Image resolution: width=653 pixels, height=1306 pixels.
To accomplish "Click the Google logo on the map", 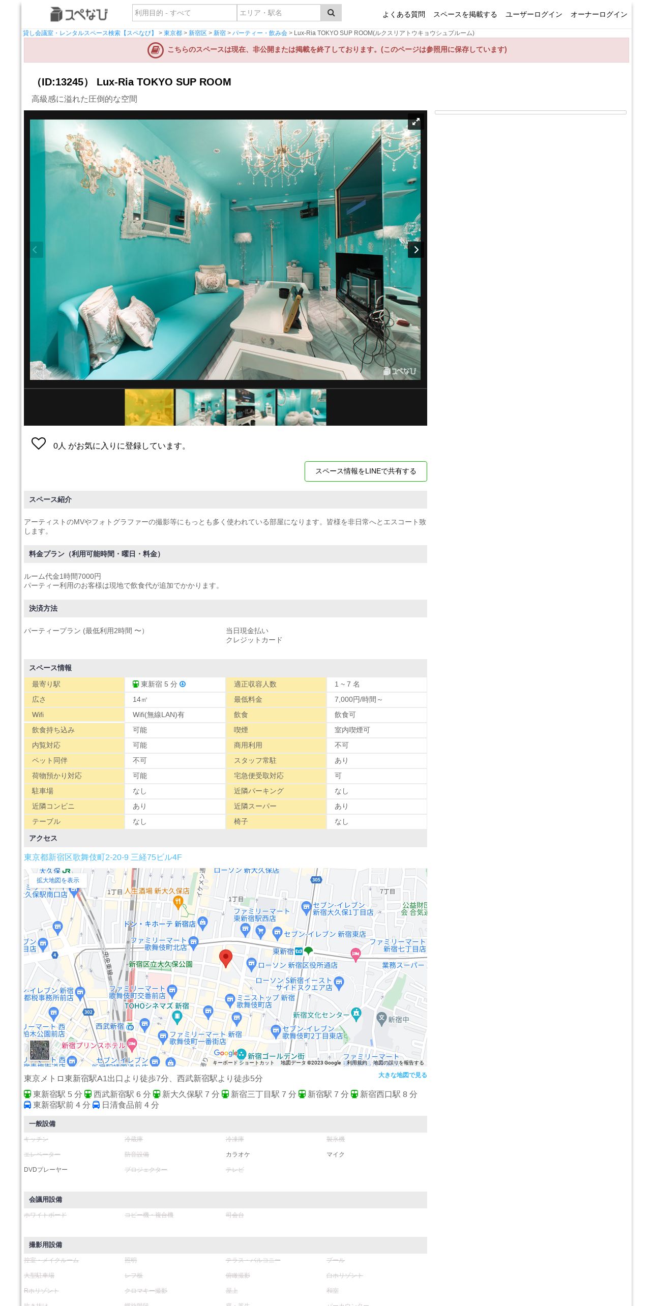I will coord(225,1053).
